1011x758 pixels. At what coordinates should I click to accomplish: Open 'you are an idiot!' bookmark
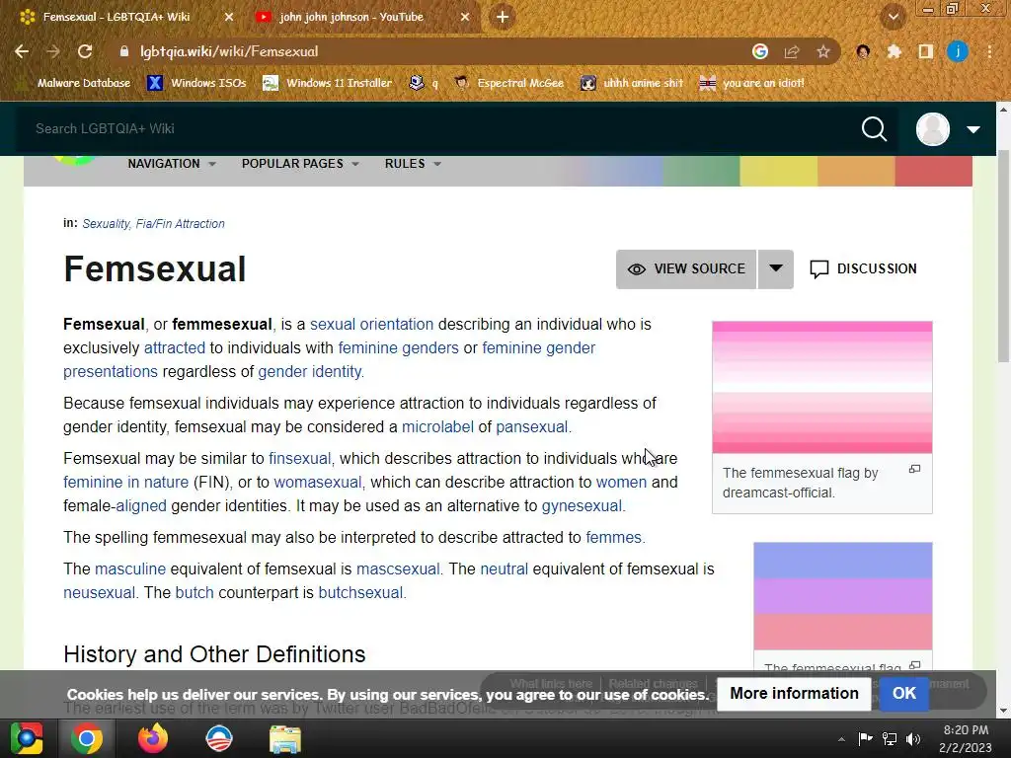pos(751,83)
